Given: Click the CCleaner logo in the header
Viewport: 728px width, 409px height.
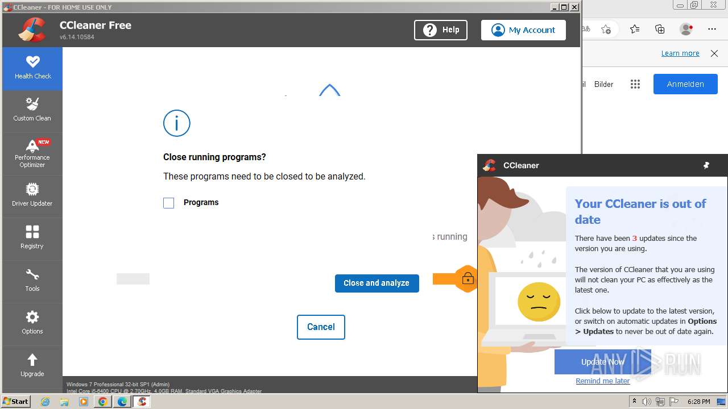Looking at the screenshot, I should [32, 30].
